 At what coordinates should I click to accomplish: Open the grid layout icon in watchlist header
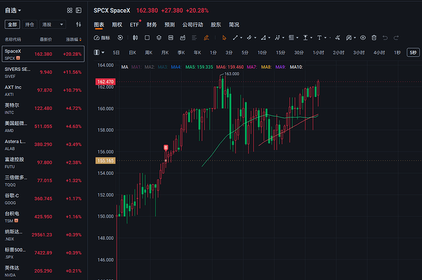70,10
